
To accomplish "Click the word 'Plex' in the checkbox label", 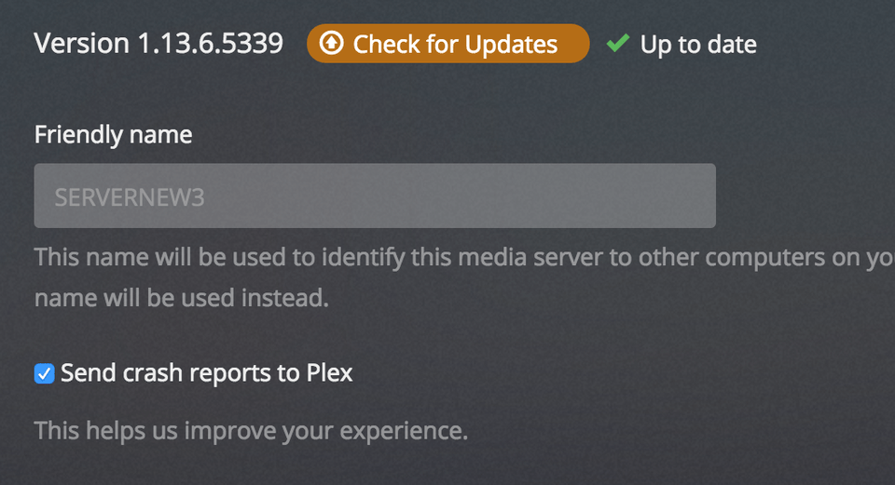I will [329, 374].
